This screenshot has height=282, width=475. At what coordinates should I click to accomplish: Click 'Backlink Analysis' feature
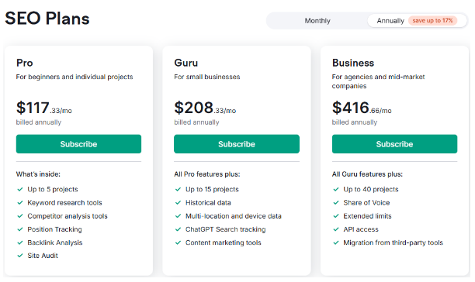(x=55, y=242)
